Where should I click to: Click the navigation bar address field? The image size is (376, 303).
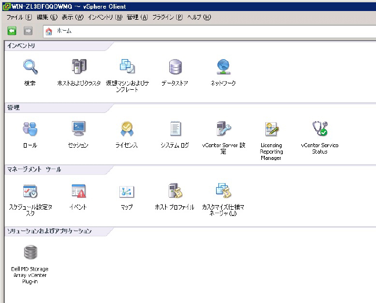(x=210, y=31)
